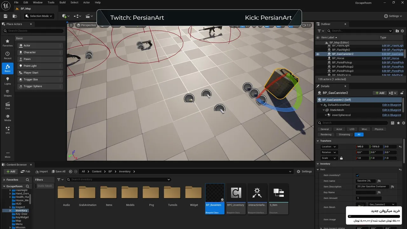Open the Build menu
The width and height of the screenshot is (407, 229).
pyautogui.click(x=62, y=3)
